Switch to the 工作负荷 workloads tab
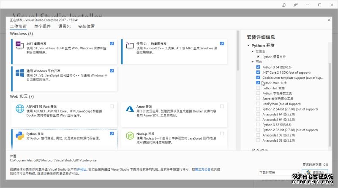 18,27
